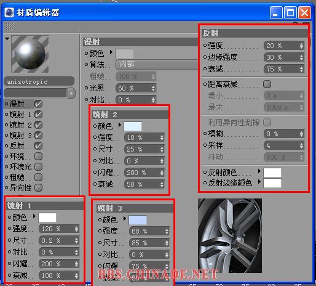The width and height of the screenshot is (316, 286).
Task: Collapse the material preview with the black triangle
Action: click(7, 39)
